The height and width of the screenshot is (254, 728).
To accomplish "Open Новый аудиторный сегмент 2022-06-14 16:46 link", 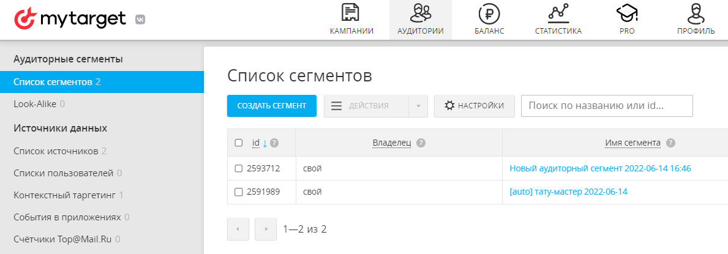I will coord(600,168).
